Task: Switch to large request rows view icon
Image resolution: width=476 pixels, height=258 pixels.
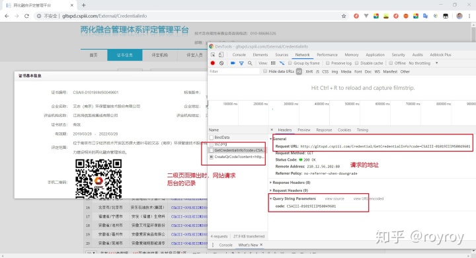Action: click(x=273, y=64)
